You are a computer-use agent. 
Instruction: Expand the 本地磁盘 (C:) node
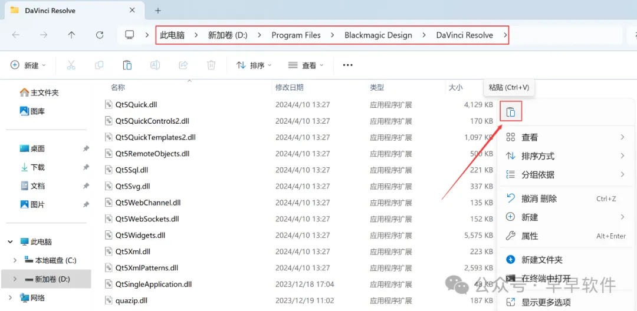[15, 260]
